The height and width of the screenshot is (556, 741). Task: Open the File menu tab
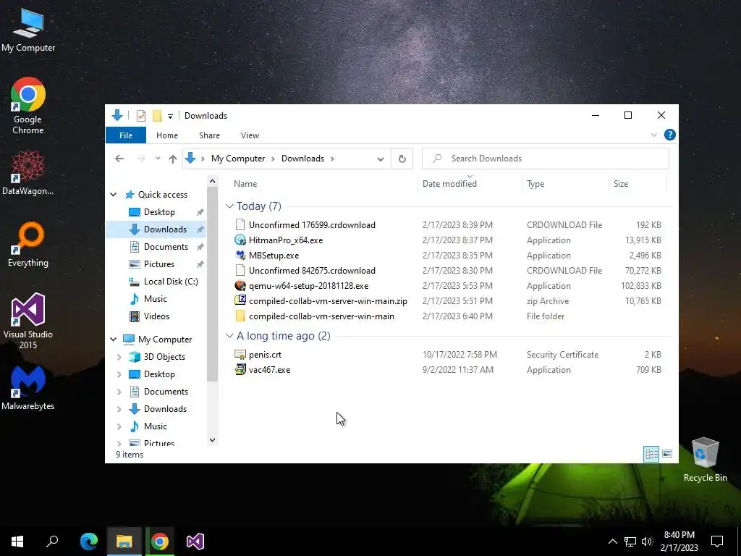click(x=126, y=135)
